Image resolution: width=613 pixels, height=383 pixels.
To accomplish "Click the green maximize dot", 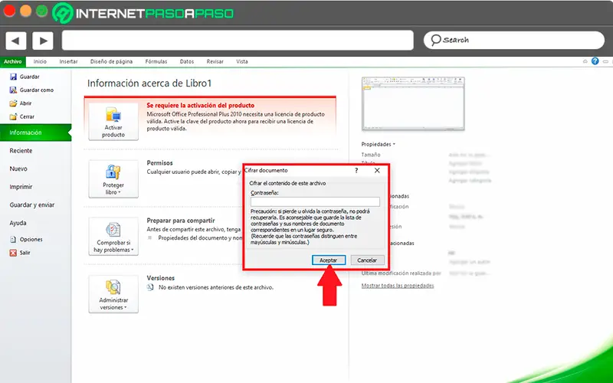I will [x=42, y=11].
